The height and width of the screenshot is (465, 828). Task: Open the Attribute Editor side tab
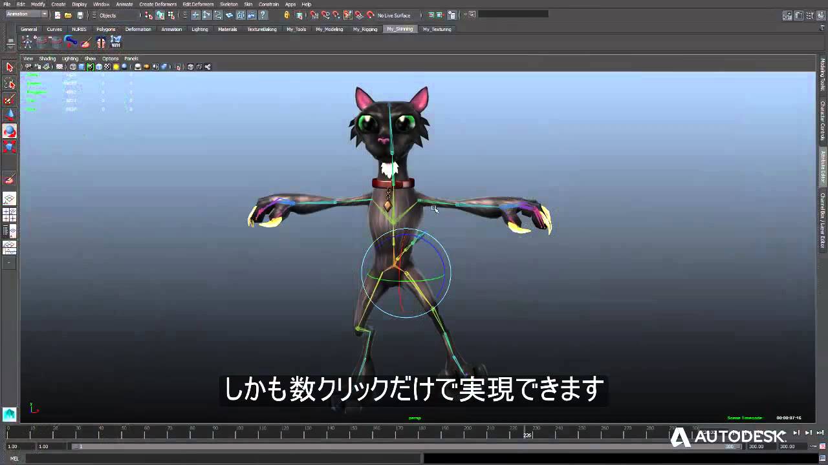tap(823, 167)
